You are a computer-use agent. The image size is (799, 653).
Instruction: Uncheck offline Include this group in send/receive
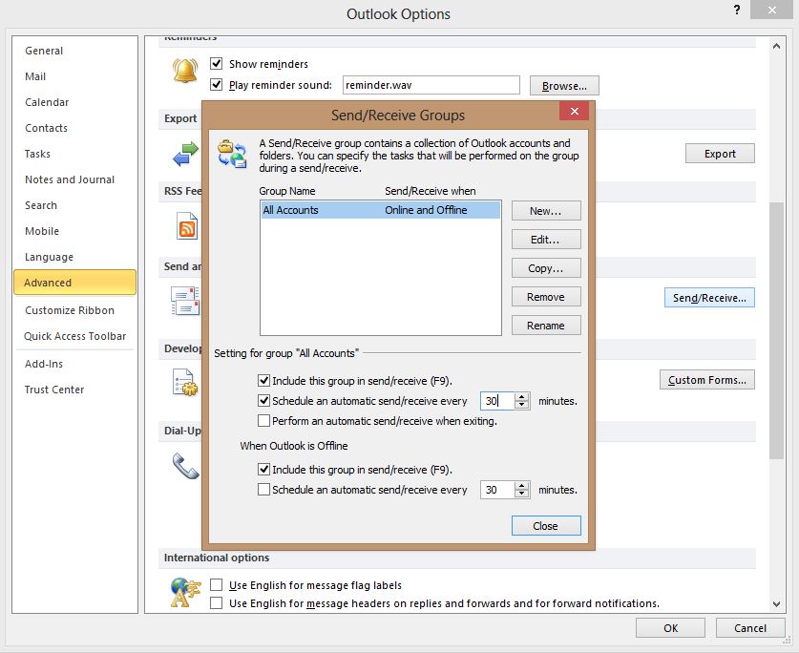coord(263,469)
